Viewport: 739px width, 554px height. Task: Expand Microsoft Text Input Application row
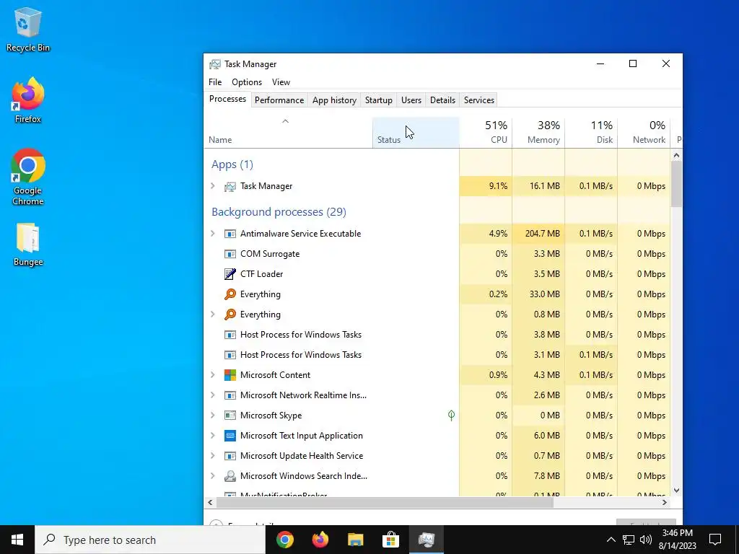(213, 436)
